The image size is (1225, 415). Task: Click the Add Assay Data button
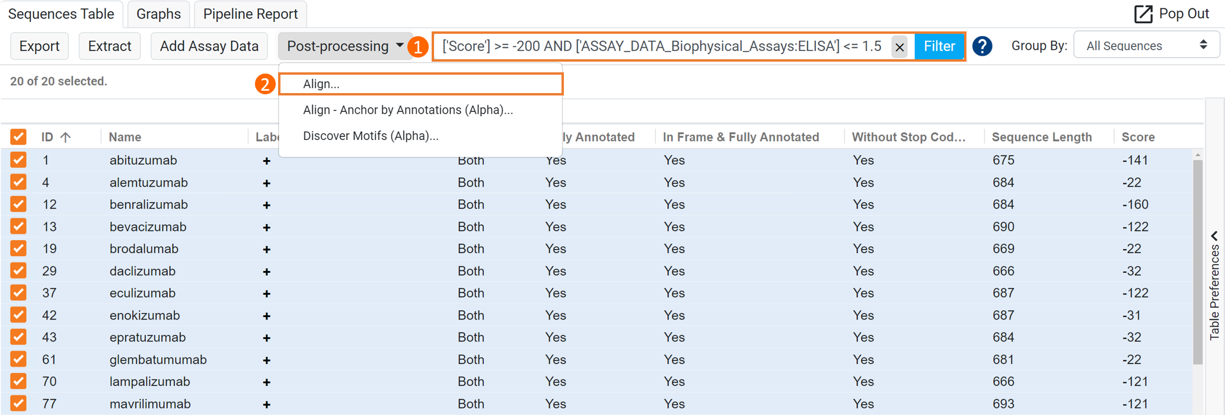209,46
